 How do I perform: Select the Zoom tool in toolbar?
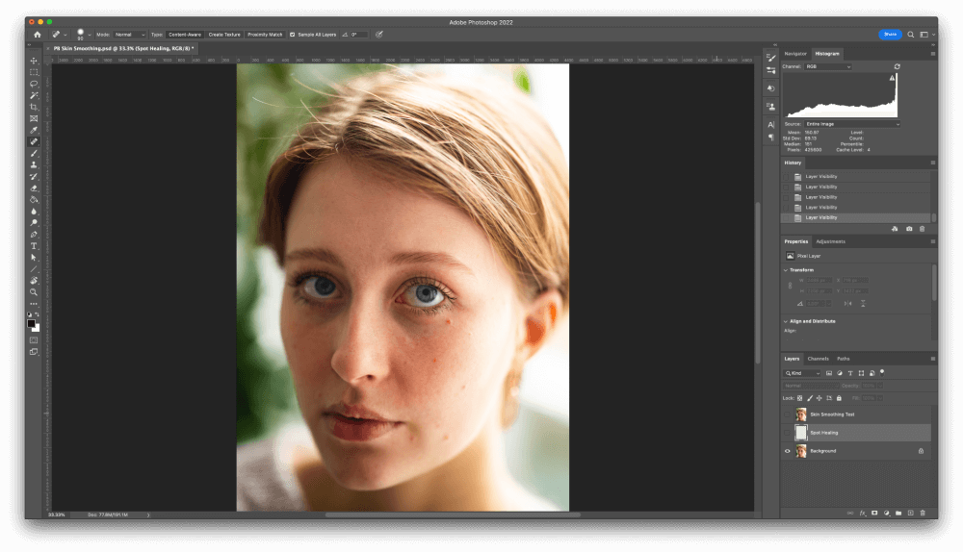[34, 291]
